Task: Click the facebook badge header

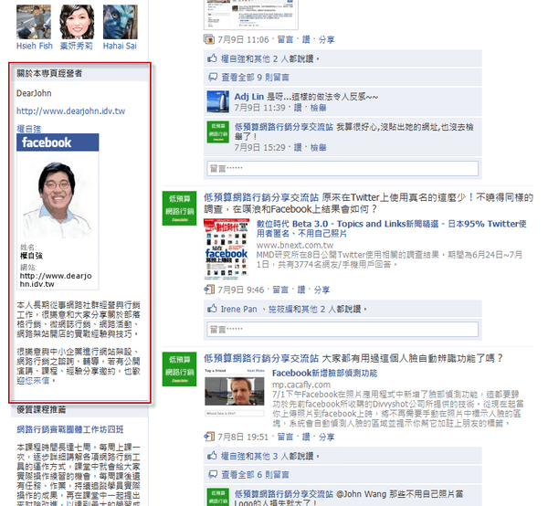Action: (x=58, y=142)
